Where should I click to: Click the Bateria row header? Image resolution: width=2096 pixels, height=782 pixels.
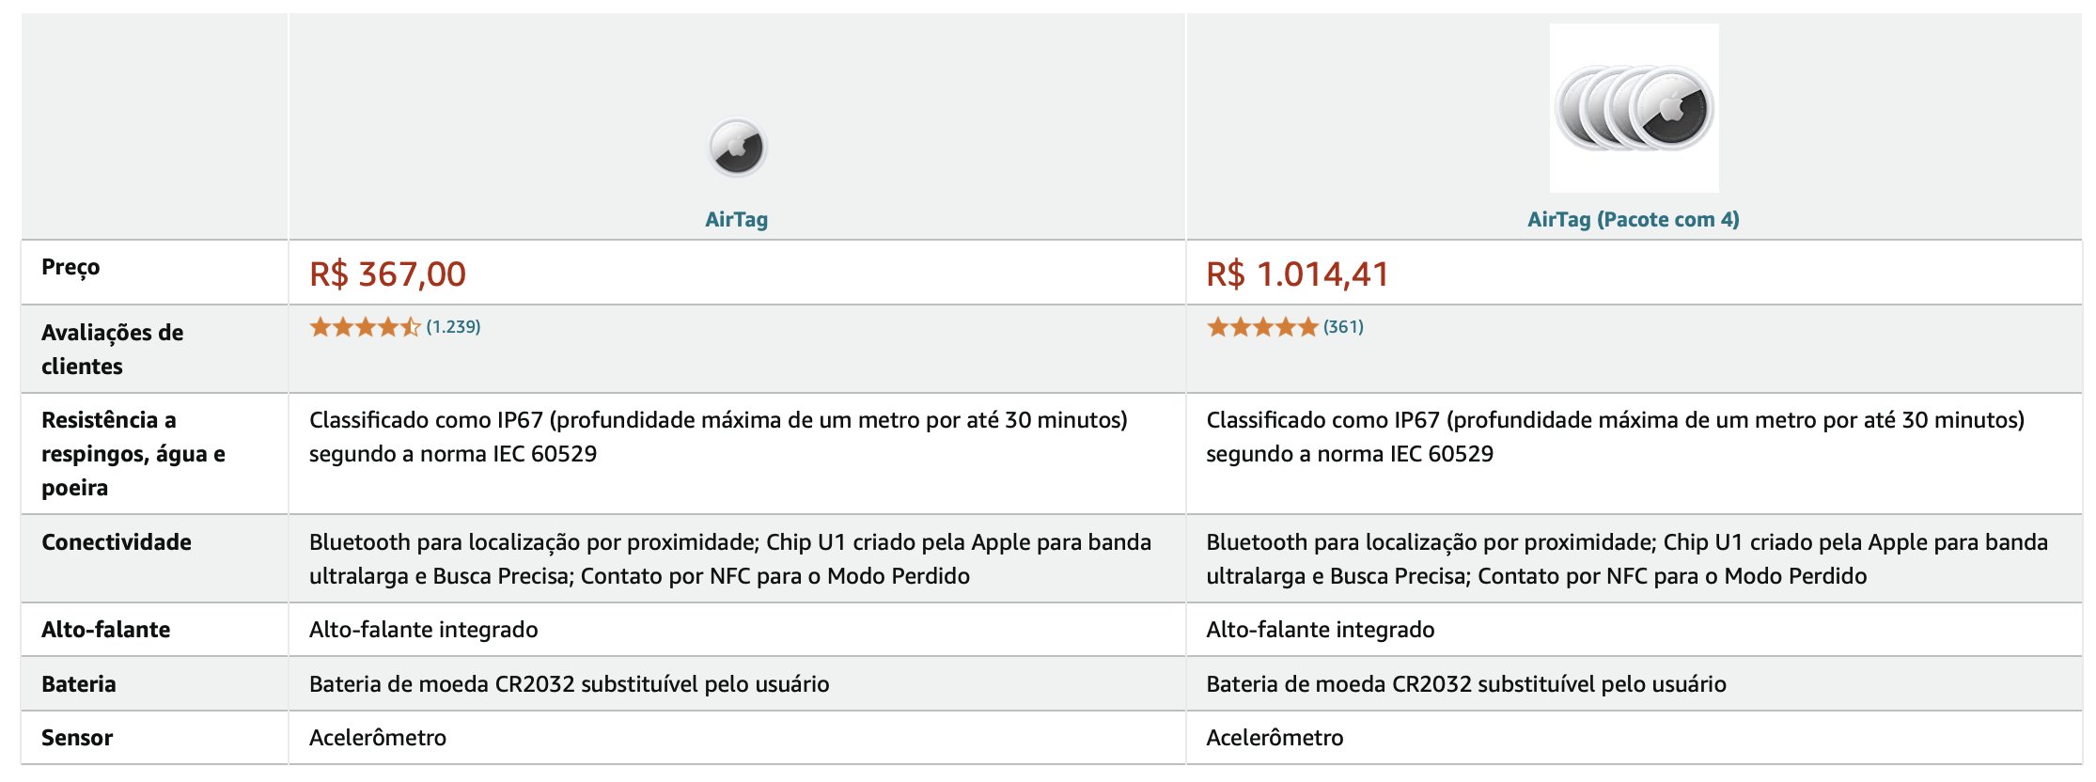[x=79, y=684]
